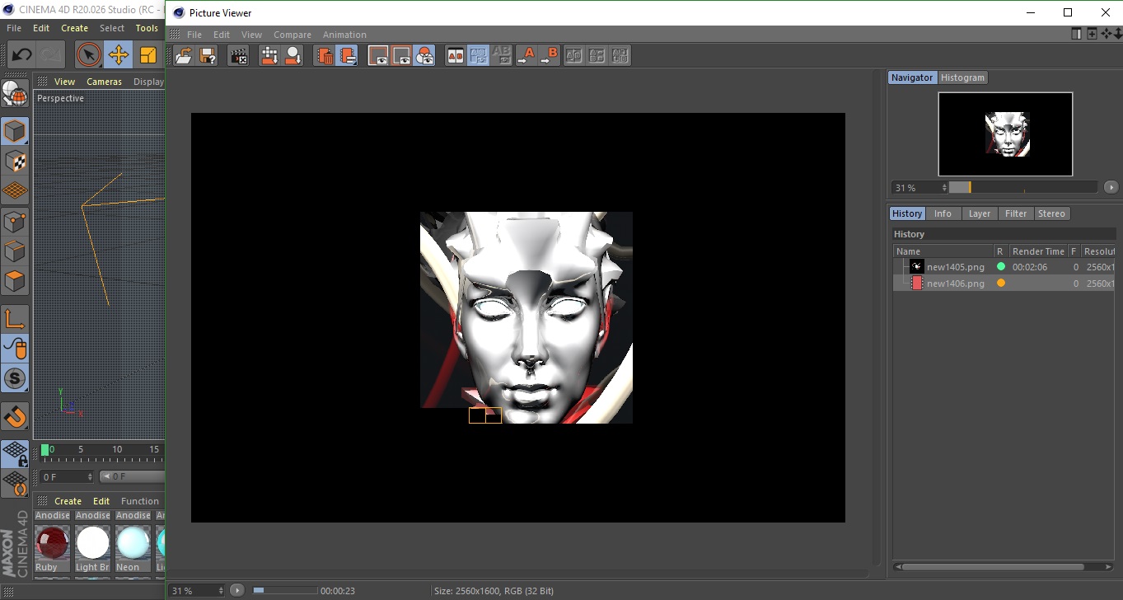
Task: Toggle the AB compare mode button
Action: (455, 55)
